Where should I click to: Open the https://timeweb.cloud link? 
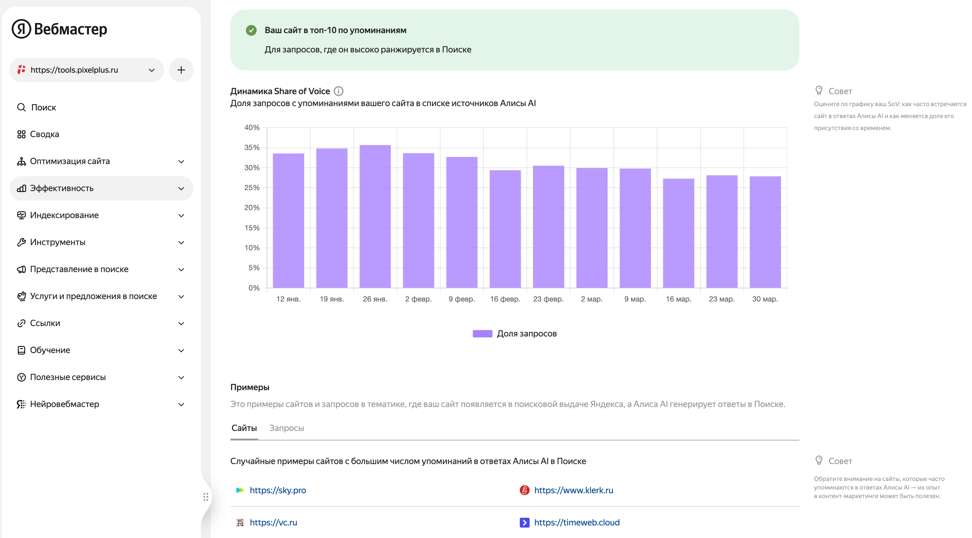pos(577,523)
